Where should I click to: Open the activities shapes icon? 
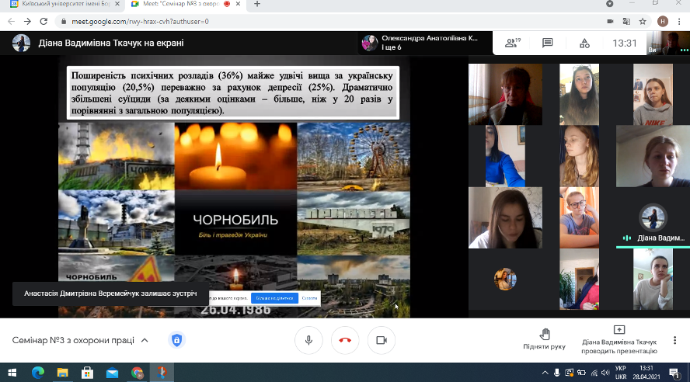click(x=584, y=43)
